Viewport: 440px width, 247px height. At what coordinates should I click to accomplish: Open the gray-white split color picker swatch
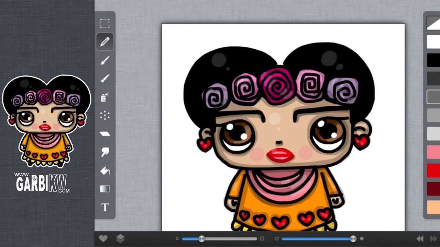click(433, 23)
